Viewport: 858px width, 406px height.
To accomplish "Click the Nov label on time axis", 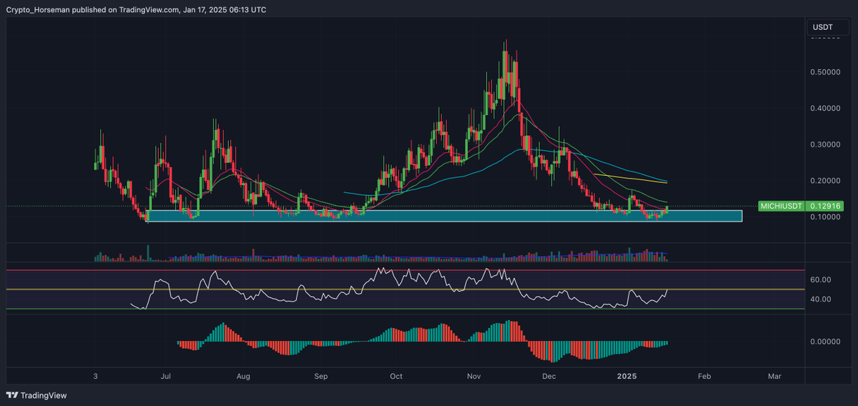I will (x=473, y=375).
